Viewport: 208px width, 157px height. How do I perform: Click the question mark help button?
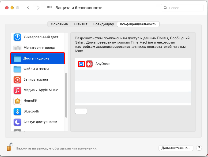[199, 148]
